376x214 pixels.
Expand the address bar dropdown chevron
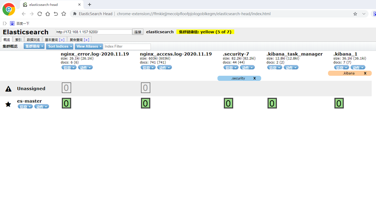click(364, 14)
